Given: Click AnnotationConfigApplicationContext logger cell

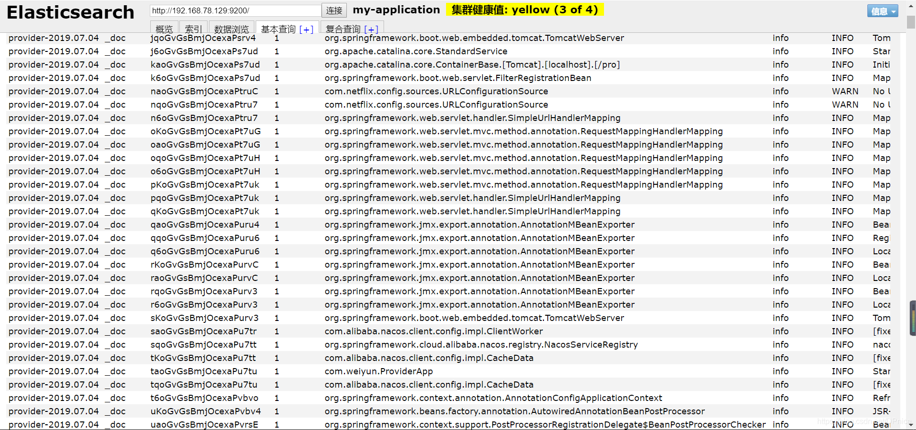Looking at the screenshot, I should [x=493, y=398].
